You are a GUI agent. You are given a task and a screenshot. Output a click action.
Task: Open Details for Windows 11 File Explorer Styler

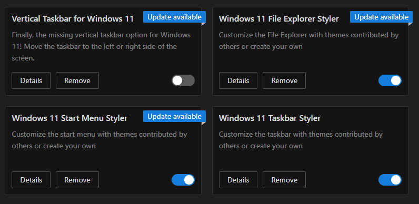[238, 80]
